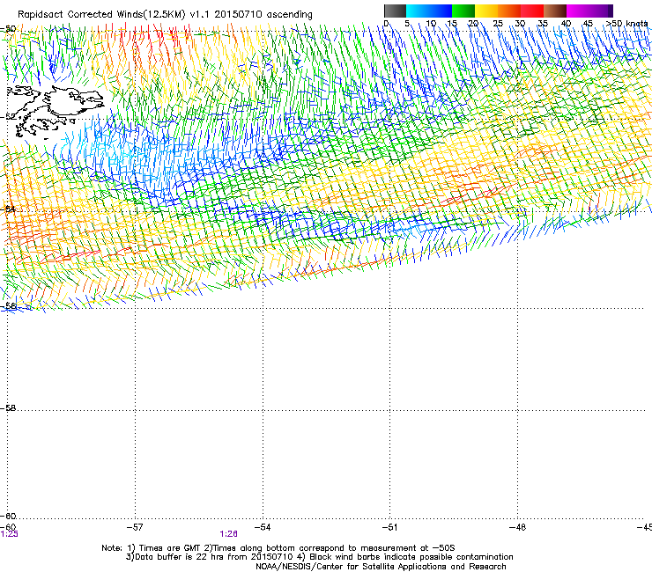Click the '-51' longitude axis label
The width and height of the screenshot is (652, 572).
[389, 527]
